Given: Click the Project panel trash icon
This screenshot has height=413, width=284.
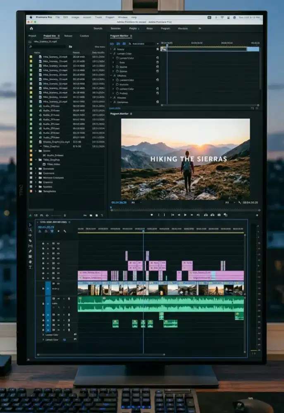Looking at the screenshot, I should pyautogui.click(x=102, y=216).
